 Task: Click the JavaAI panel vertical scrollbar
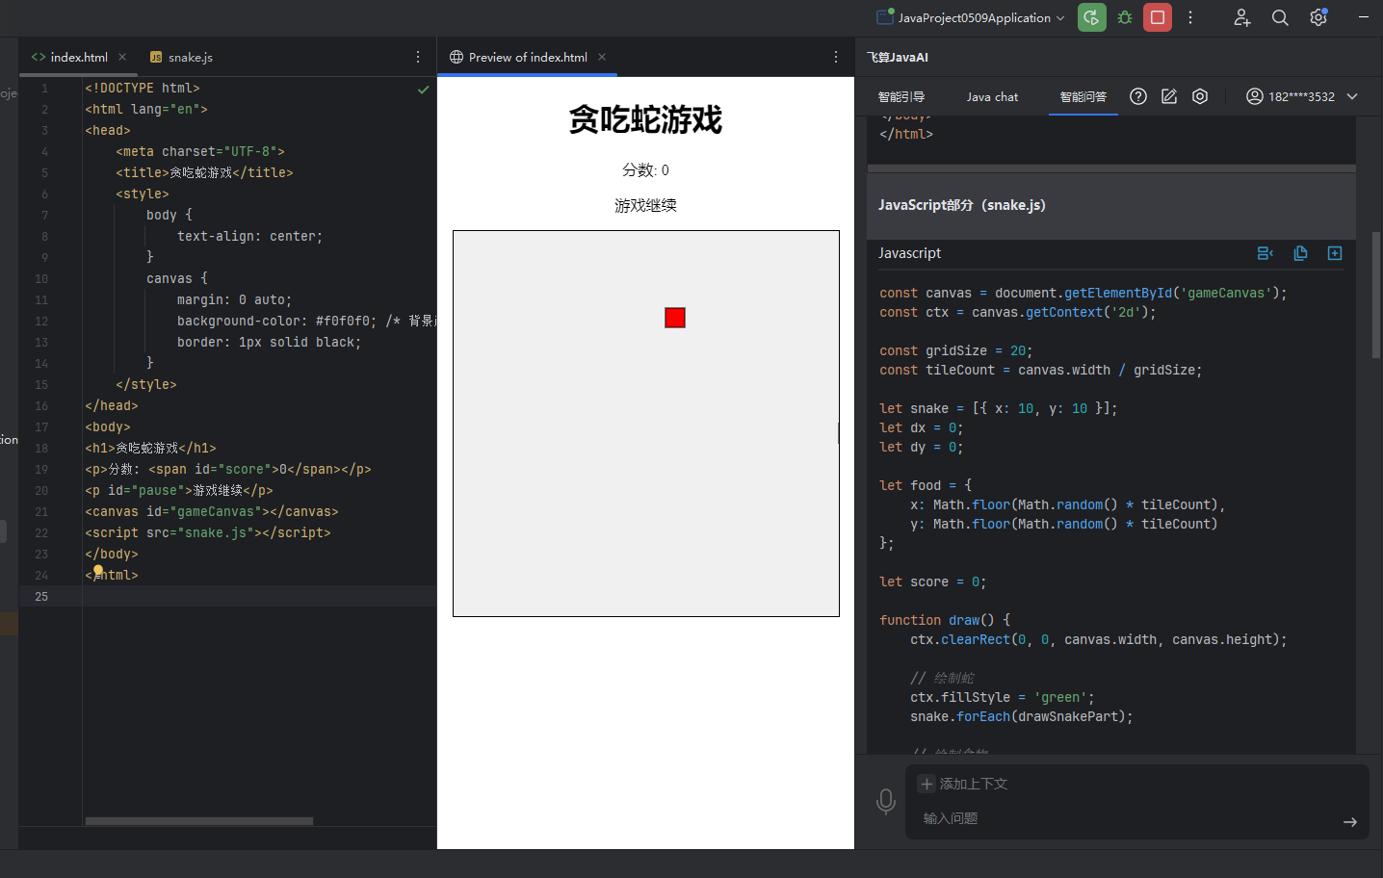click(1376, 295)
